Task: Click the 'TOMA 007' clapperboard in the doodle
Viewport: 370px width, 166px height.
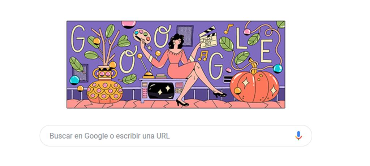Action: [x=208, y=38]
